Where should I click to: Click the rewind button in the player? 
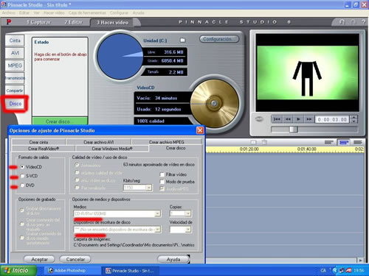click(x=288, y=119)
